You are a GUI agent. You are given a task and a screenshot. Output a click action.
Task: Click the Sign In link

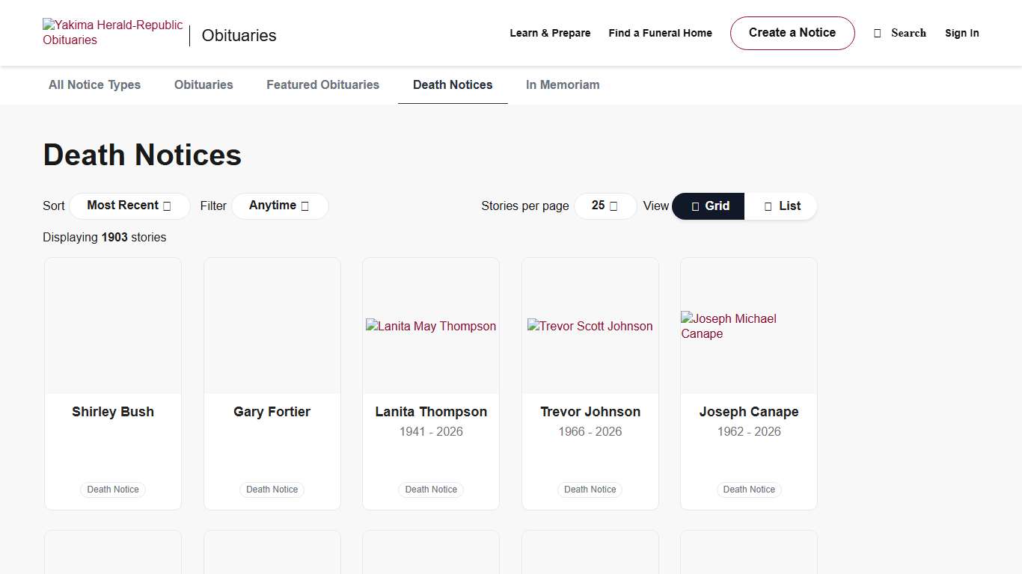click(961, 33)
